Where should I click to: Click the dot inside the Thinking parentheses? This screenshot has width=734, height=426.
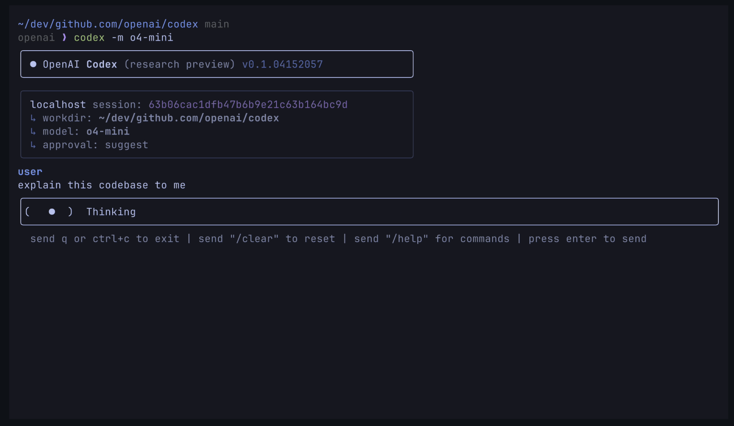pos(52,212)
